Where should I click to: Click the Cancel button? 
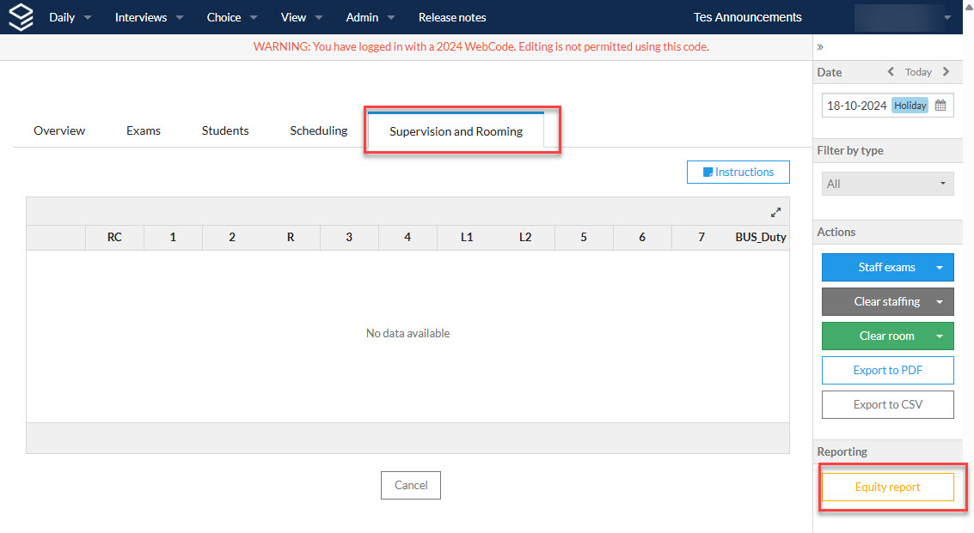pyautogui.click(x=411, y=485)
